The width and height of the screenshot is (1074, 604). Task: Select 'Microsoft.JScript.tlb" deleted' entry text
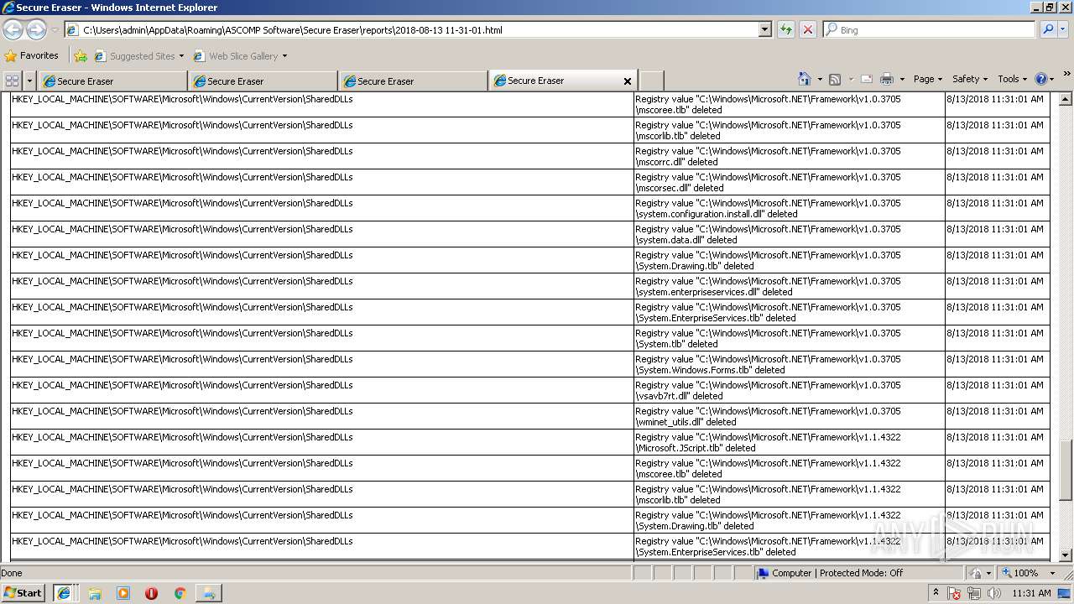coord(696,448)
